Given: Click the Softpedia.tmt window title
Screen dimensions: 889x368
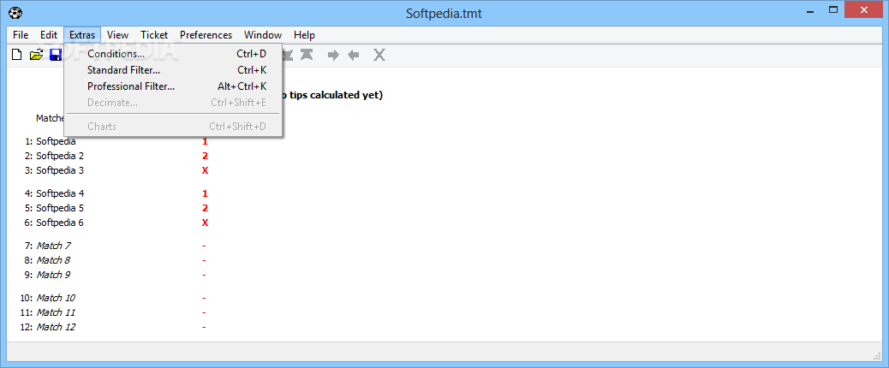Looking at the screenshot, I should [444, 13].
